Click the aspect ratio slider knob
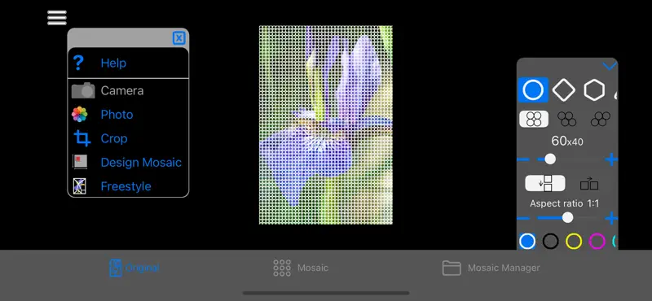 567,217
